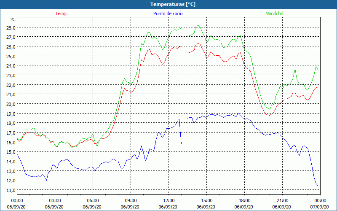
Task: Click the 06/09/20 date under 21:00
Action: 281,207
